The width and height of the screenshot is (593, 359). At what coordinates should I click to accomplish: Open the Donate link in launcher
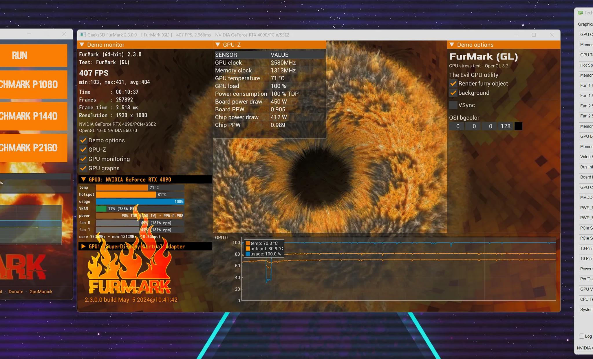16,292
